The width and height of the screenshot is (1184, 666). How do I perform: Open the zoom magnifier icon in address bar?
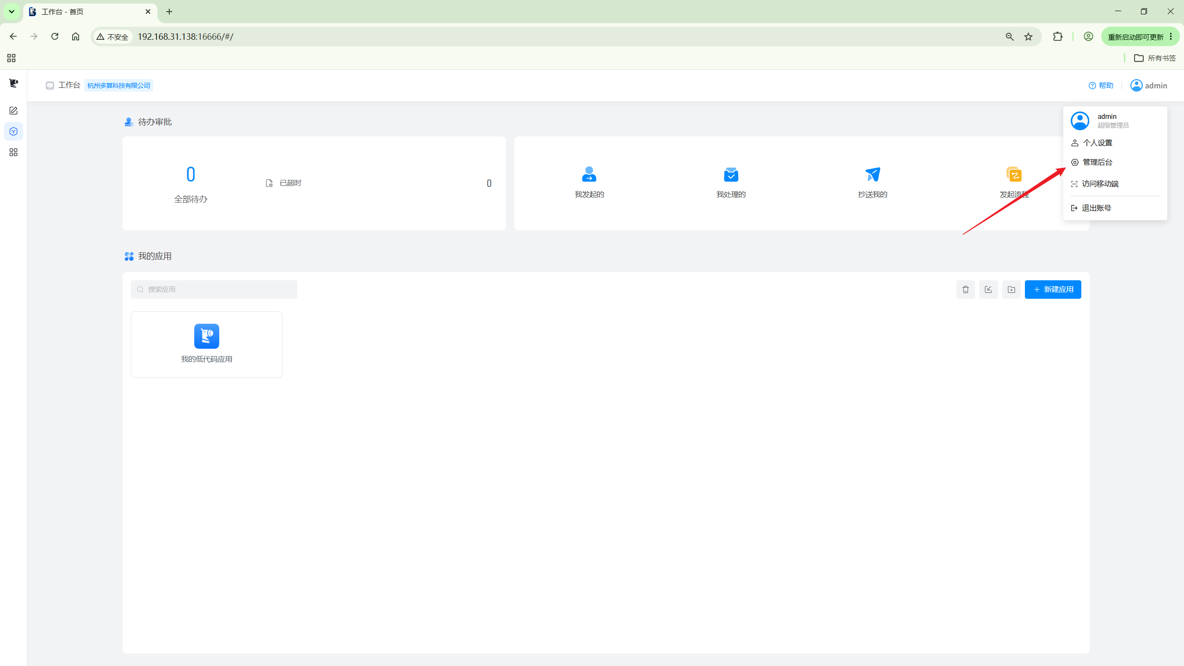[1010, 37]
